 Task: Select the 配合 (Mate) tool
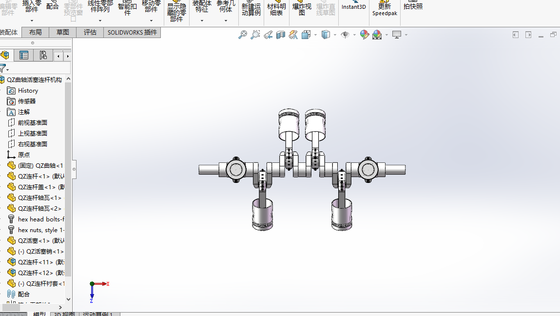[53, 8]
